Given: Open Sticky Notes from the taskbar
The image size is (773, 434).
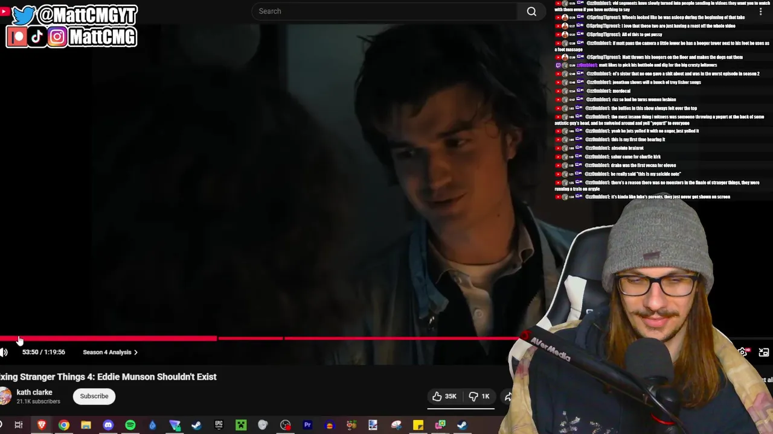Looking at the screenshot, I should click(x=418, y=426).
